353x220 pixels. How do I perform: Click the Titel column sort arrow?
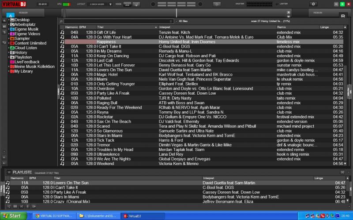click(156, 27)
